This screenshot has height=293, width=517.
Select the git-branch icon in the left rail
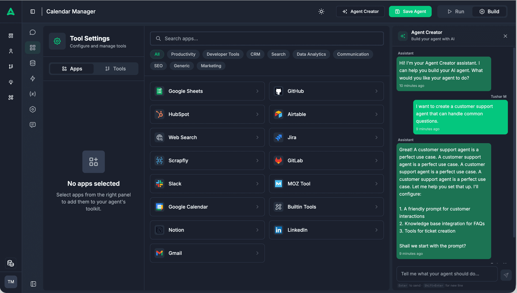point(11,66)
